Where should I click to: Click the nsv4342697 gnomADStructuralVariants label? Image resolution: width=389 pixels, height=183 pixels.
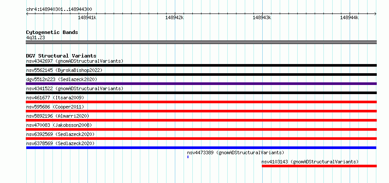75,61
